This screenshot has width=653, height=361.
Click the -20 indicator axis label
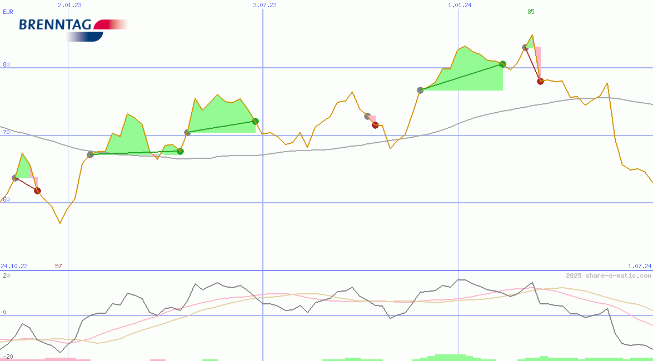7,357
